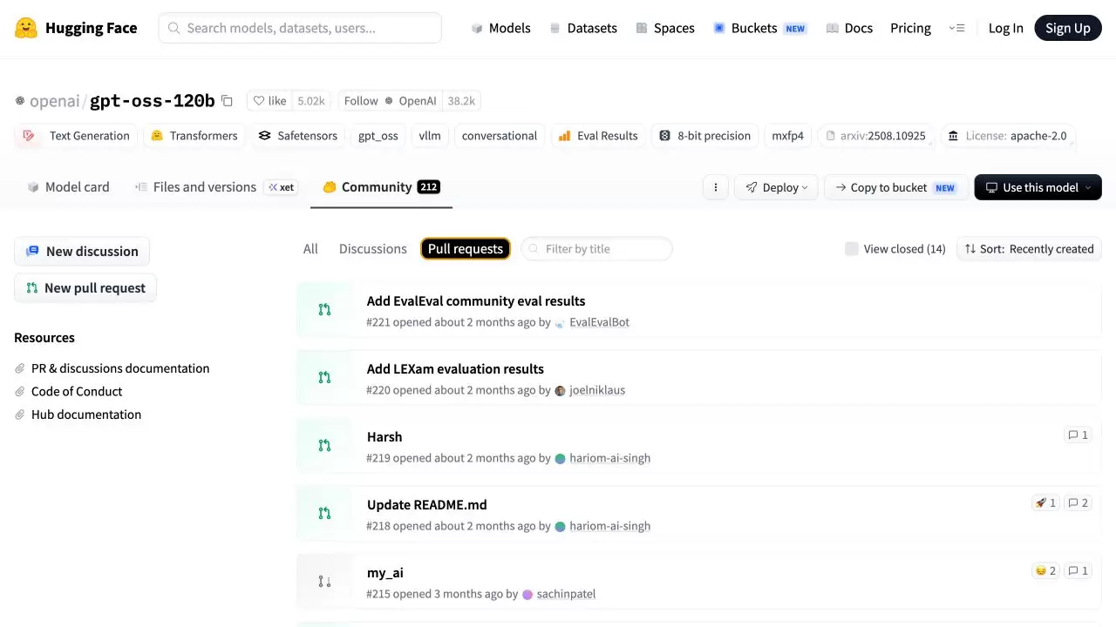Viewport: 1116px width, 627px height.
Task: Click the comment count on Update README.md
Action: coord(1078,502)
